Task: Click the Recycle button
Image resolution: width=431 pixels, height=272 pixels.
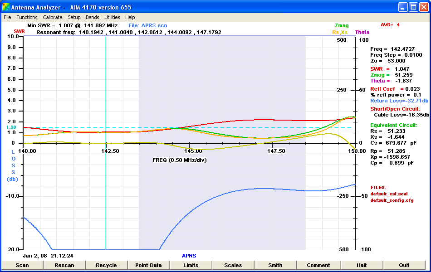Action: pyautogui.click(x=106, y=265)
